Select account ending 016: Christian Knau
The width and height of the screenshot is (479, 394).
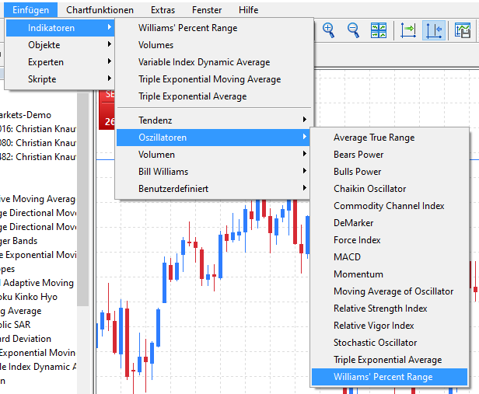tap(38, 129)
